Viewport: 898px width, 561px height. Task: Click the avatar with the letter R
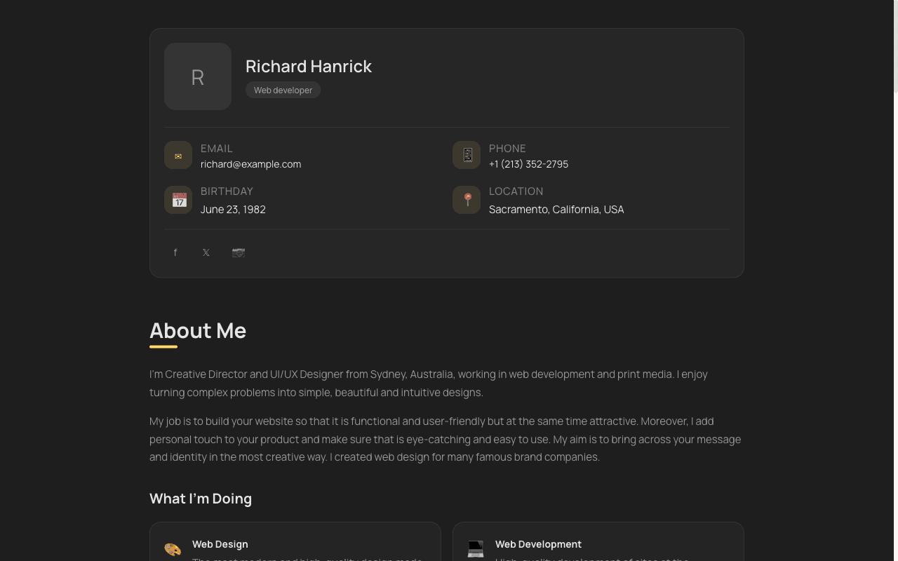click(198, 76)
